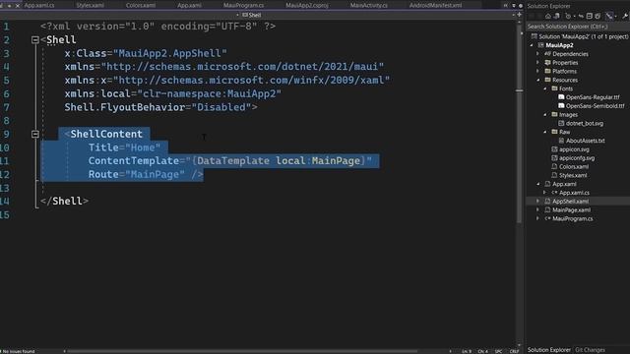Image resolution: width=630 pixels, height=354 pixels.
Task: Click the Colors.xaml file icon
Action: (x=554, y=166)
